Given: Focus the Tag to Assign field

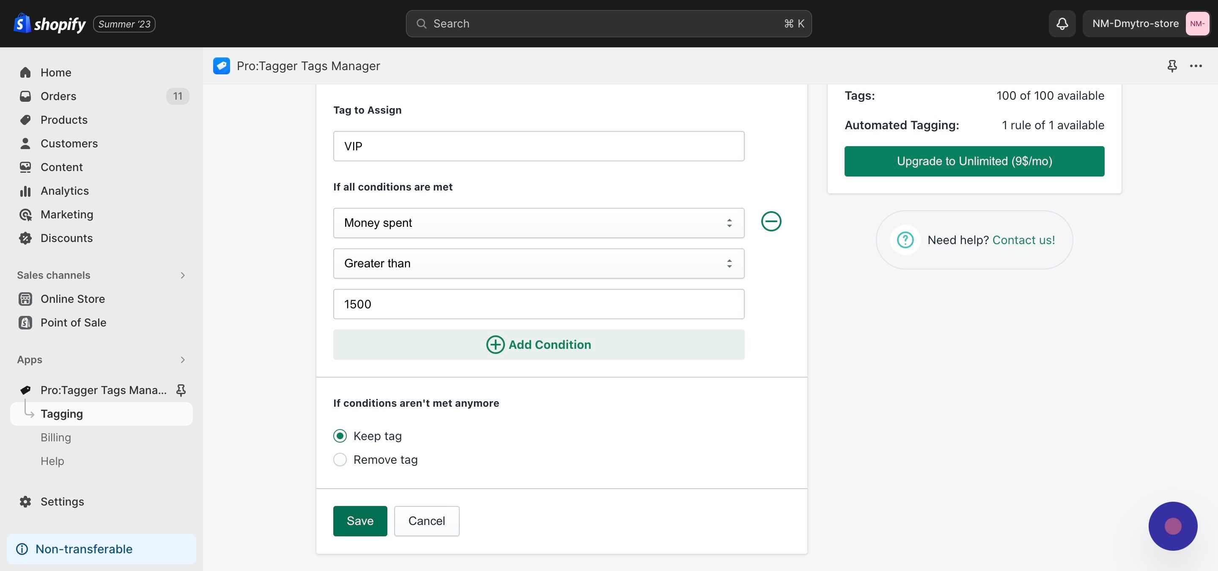Looking at the screenshot, I should coord(538,146).
